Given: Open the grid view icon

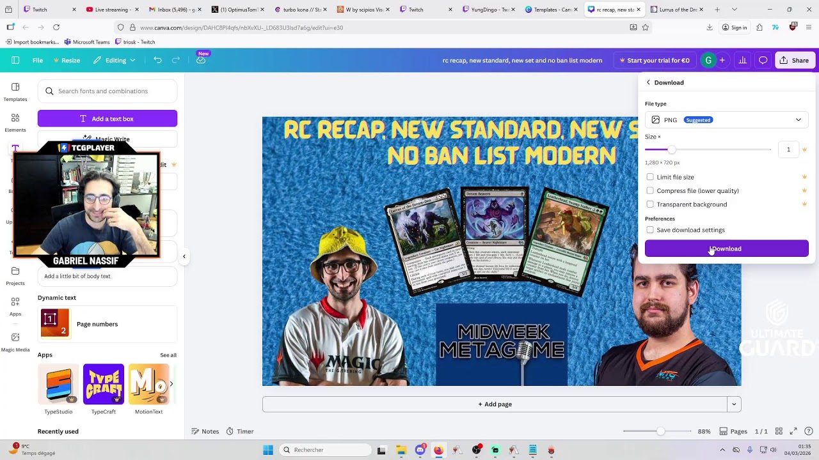Looking at the screenshot, I should (777, 431).
